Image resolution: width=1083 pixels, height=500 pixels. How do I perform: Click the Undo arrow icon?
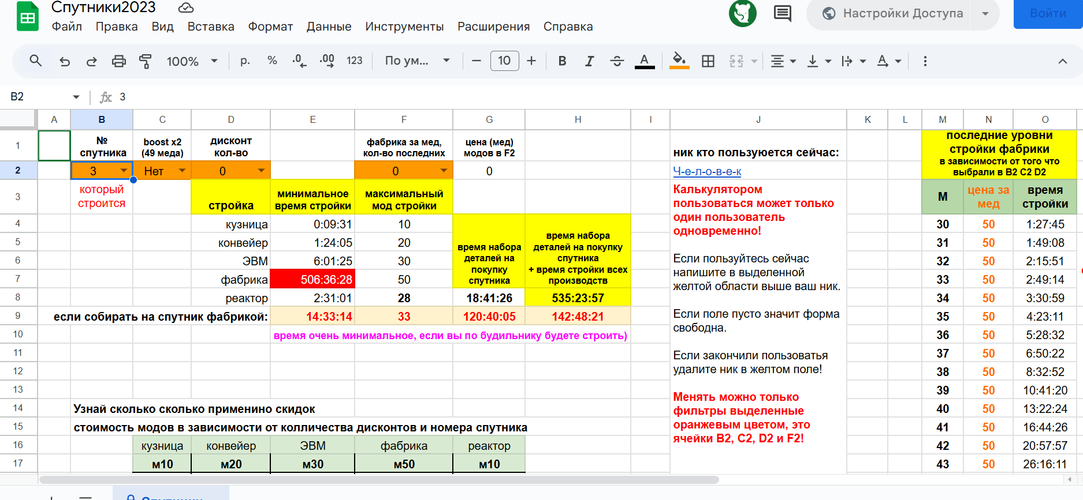coord(65,61)
